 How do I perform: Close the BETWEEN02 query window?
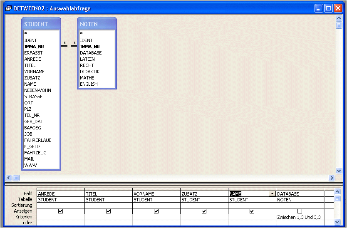pos(338,8)
